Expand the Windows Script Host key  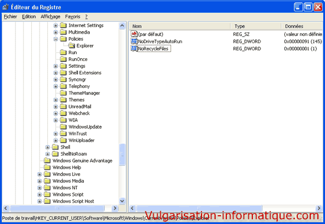pos(40,201)
